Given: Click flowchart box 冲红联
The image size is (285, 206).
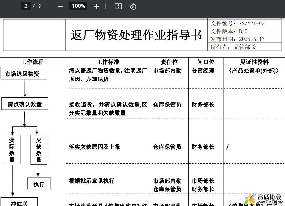Looking at the screenshot, I should pyautogui.click(x=19, y=202).
